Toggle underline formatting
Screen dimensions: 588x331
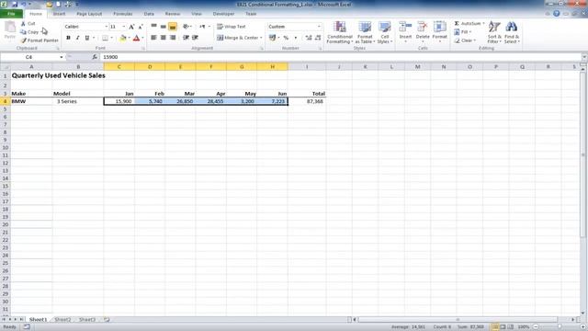pyautogui.click(x=87, y=38)
